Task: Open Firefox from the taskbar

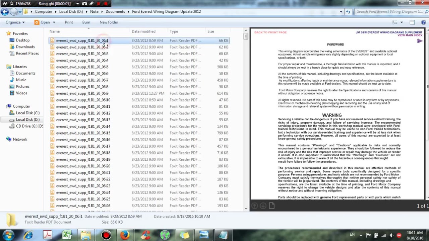Action: coord(125,235)
